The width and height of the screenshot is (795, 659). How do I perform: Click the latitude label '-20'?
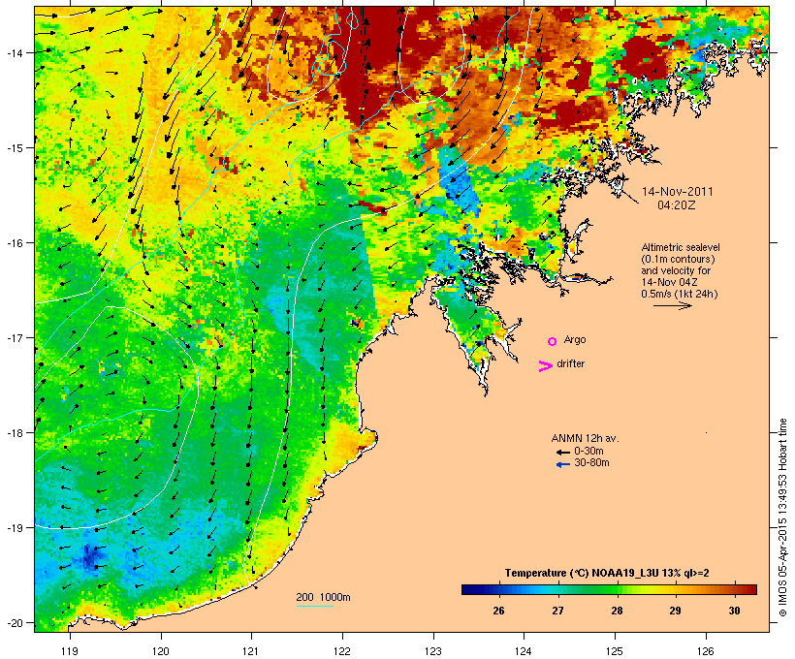tap(14, 622)
